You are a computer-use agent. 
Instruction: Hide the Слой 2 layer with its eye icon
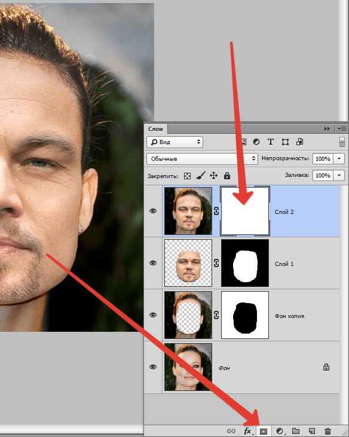tap(153, 211)
